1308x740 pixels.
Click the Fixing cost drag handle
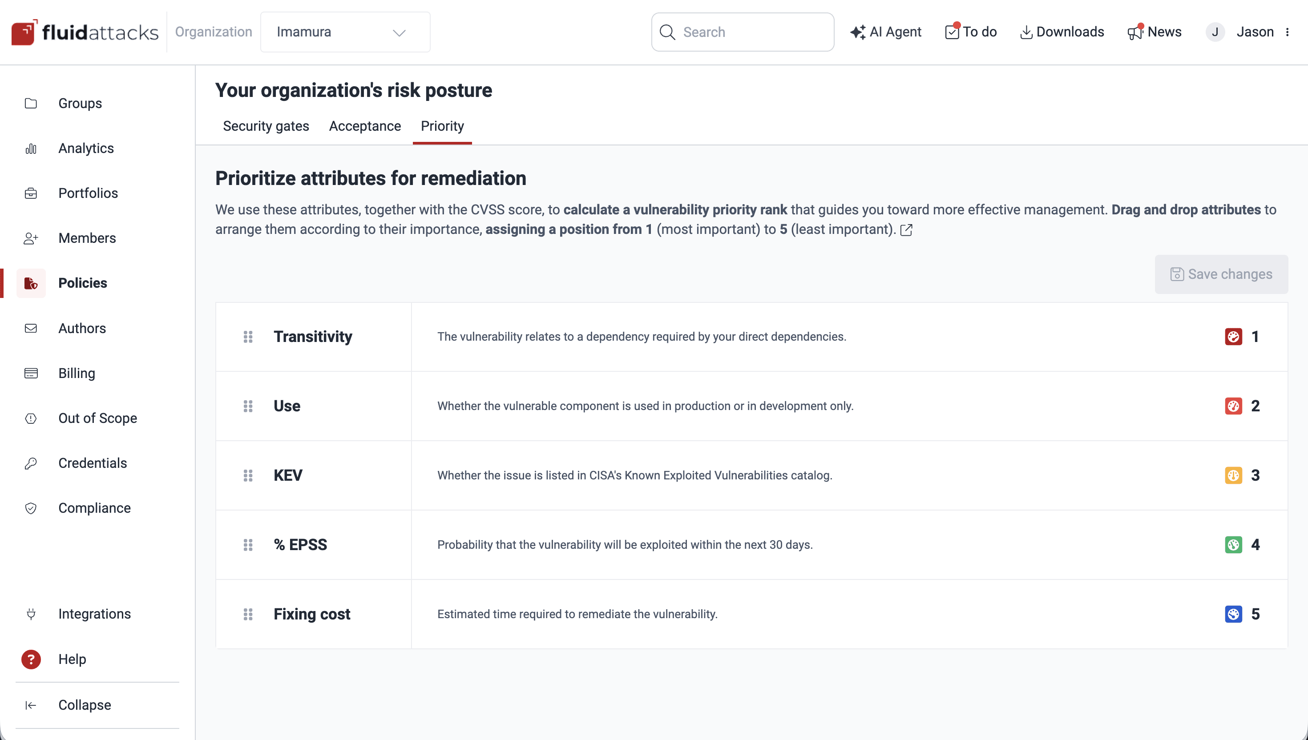(x=248, y=614)
